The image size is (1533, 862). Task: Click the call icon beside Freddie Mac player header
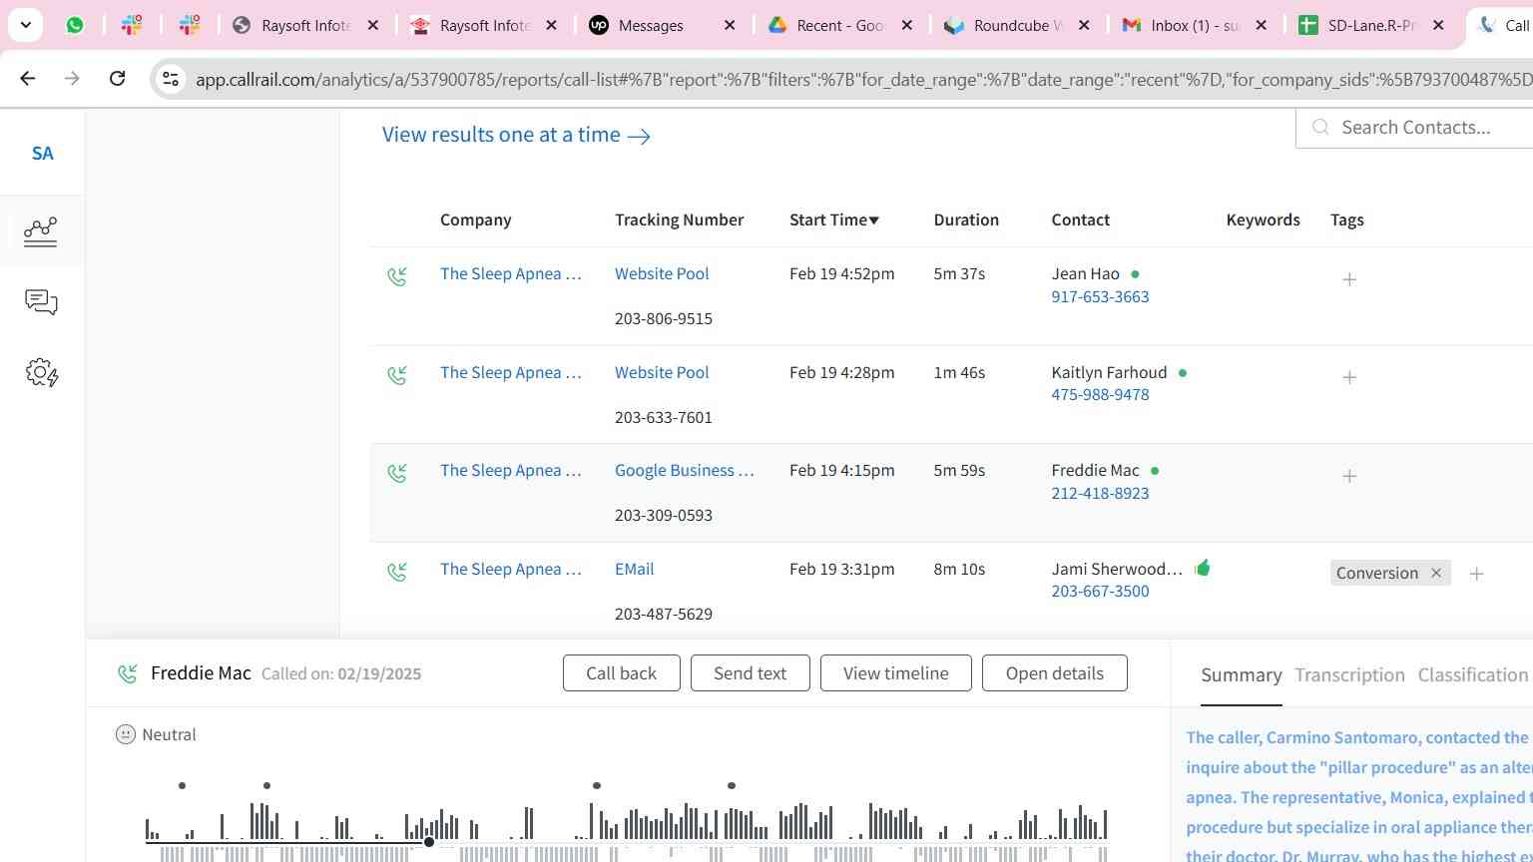tap(127, 673)
